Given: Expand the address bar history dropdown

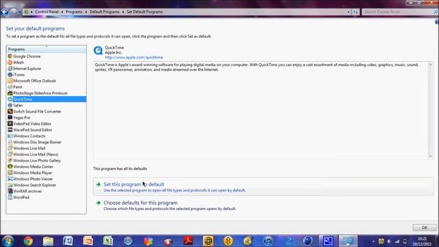Looking at the screenshot, I should [348, 12].
